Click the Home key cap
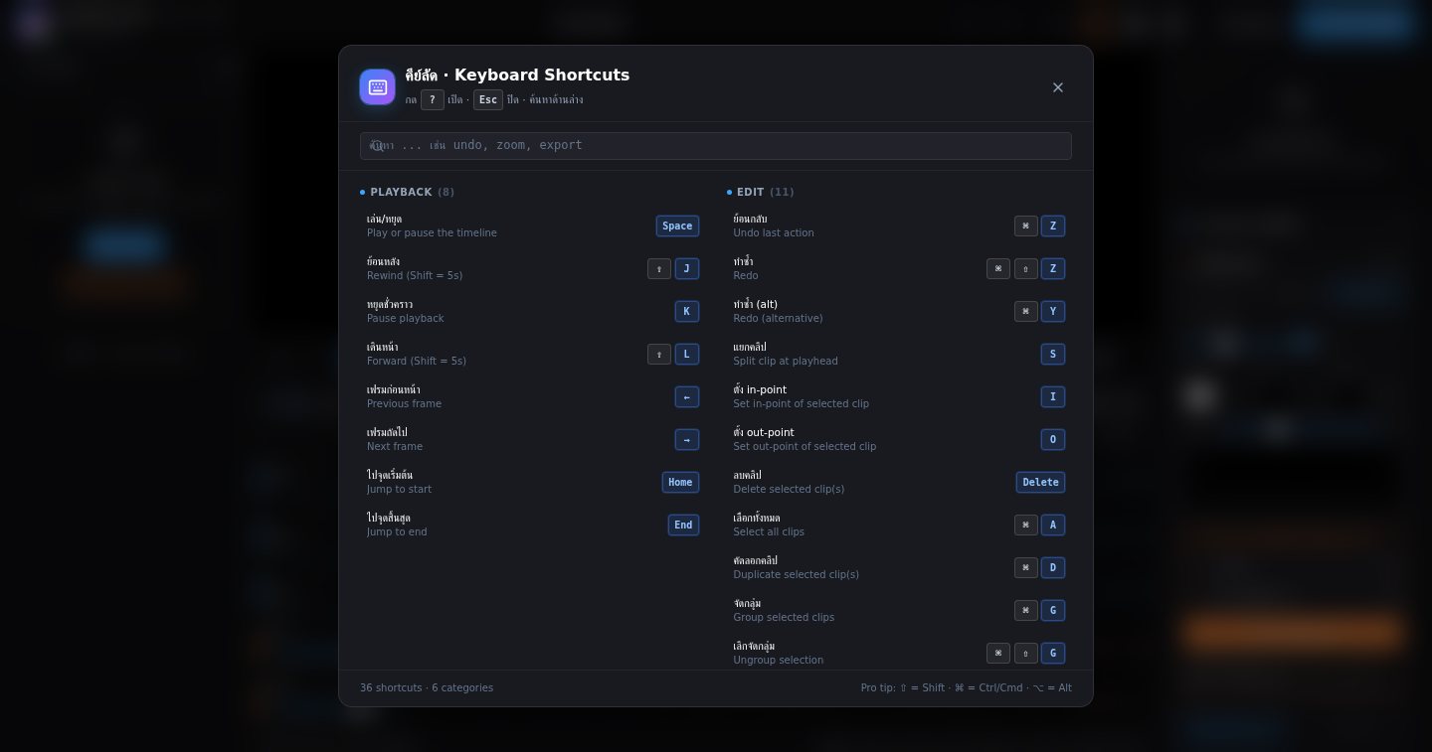The width and height of the screenshot is (1432, 752). coord(680,483)
